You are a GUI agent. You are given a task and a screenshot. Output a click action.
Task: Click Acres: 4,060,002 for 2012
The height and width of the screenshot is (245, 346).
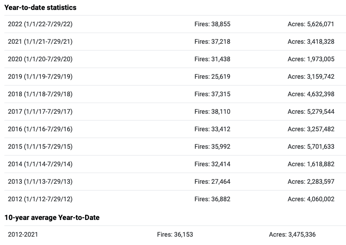pos(311,199)
